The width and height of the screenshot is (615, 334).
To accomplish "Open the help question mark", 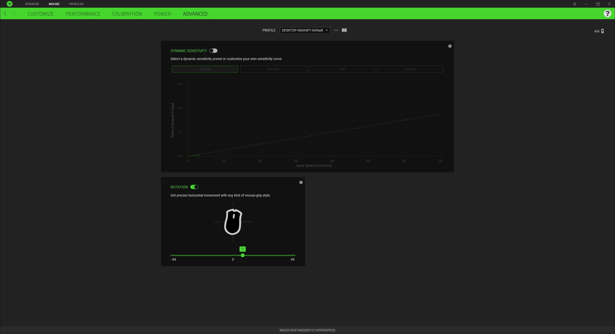I will pos(607,13).
